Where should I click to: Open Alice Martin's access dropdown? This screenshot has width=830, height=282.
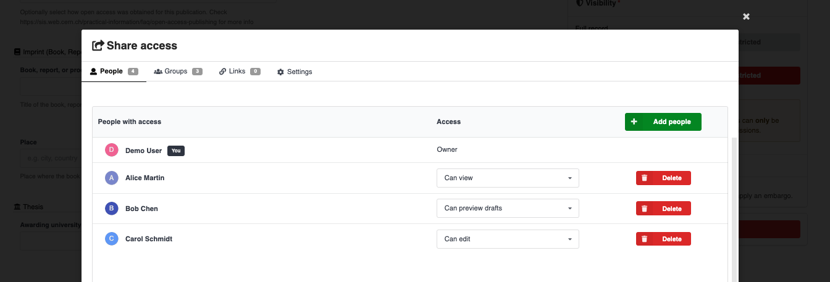point(508,178)
